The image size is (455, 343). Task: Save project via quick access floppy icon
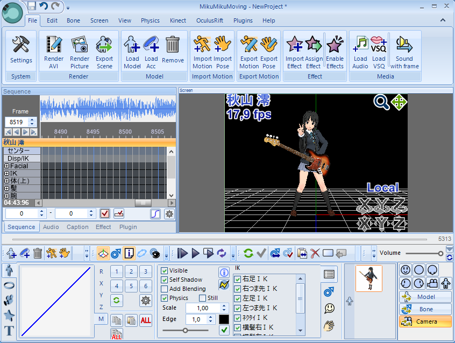32,6
